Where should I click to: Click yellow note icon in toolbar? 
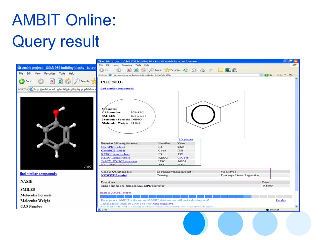click(221, 70)
